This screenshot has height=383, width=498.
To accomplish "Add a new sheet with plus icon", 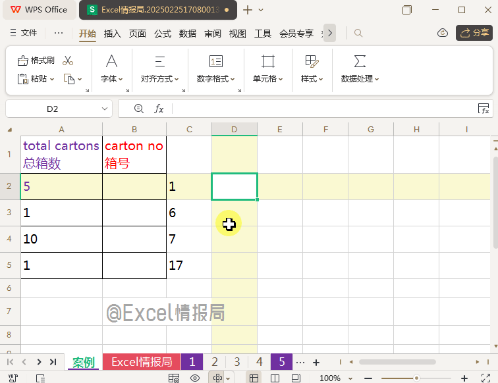I will coord(316,362).
